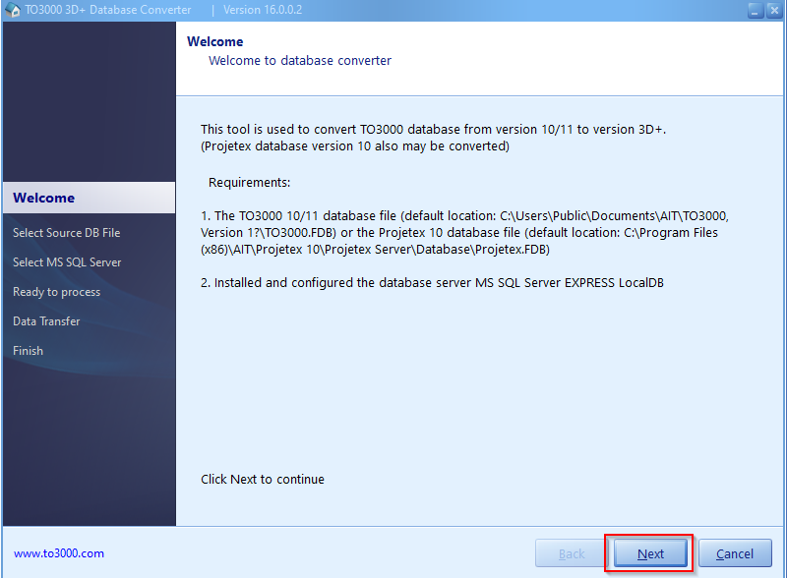This screenshot has height=578, width=787.
Task: Cancel the database converter wizard
Action: pos(735,553)
